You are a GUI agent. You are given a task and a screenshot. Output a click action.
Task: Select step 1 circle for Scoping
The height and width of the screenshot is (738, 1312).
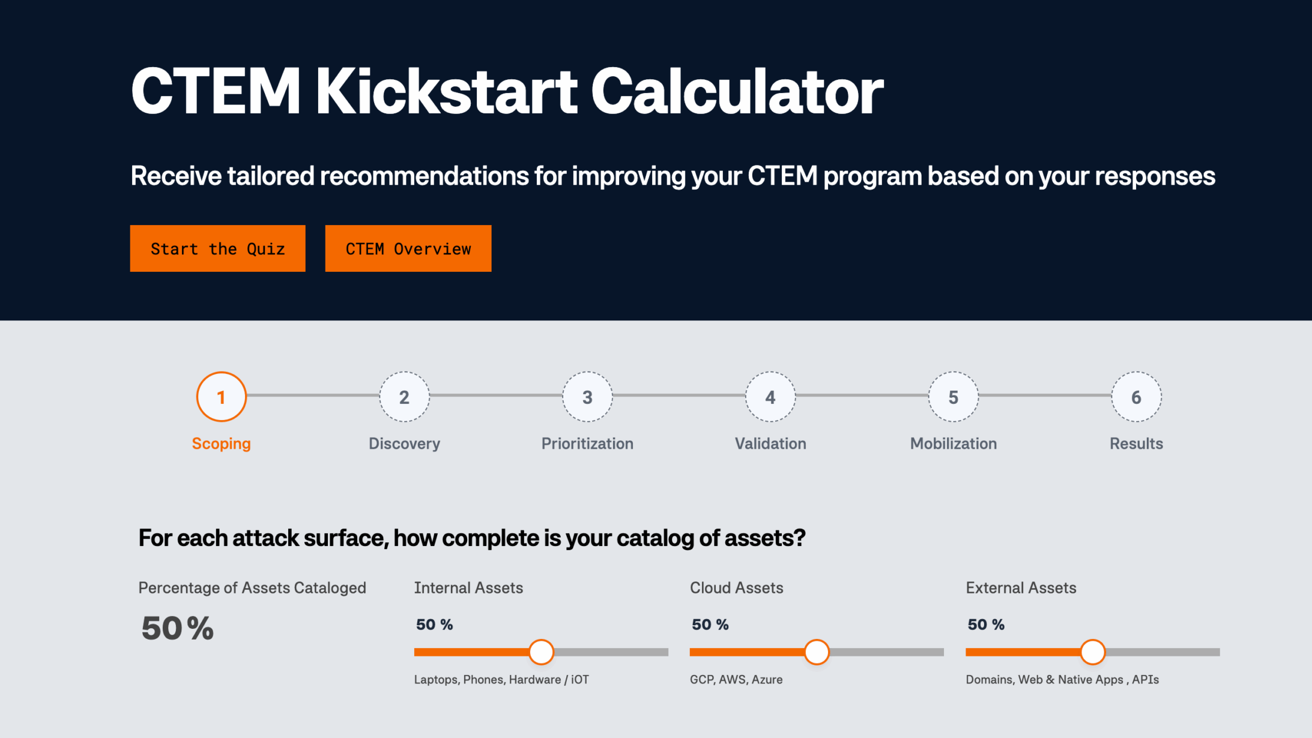tap(221, 397)
